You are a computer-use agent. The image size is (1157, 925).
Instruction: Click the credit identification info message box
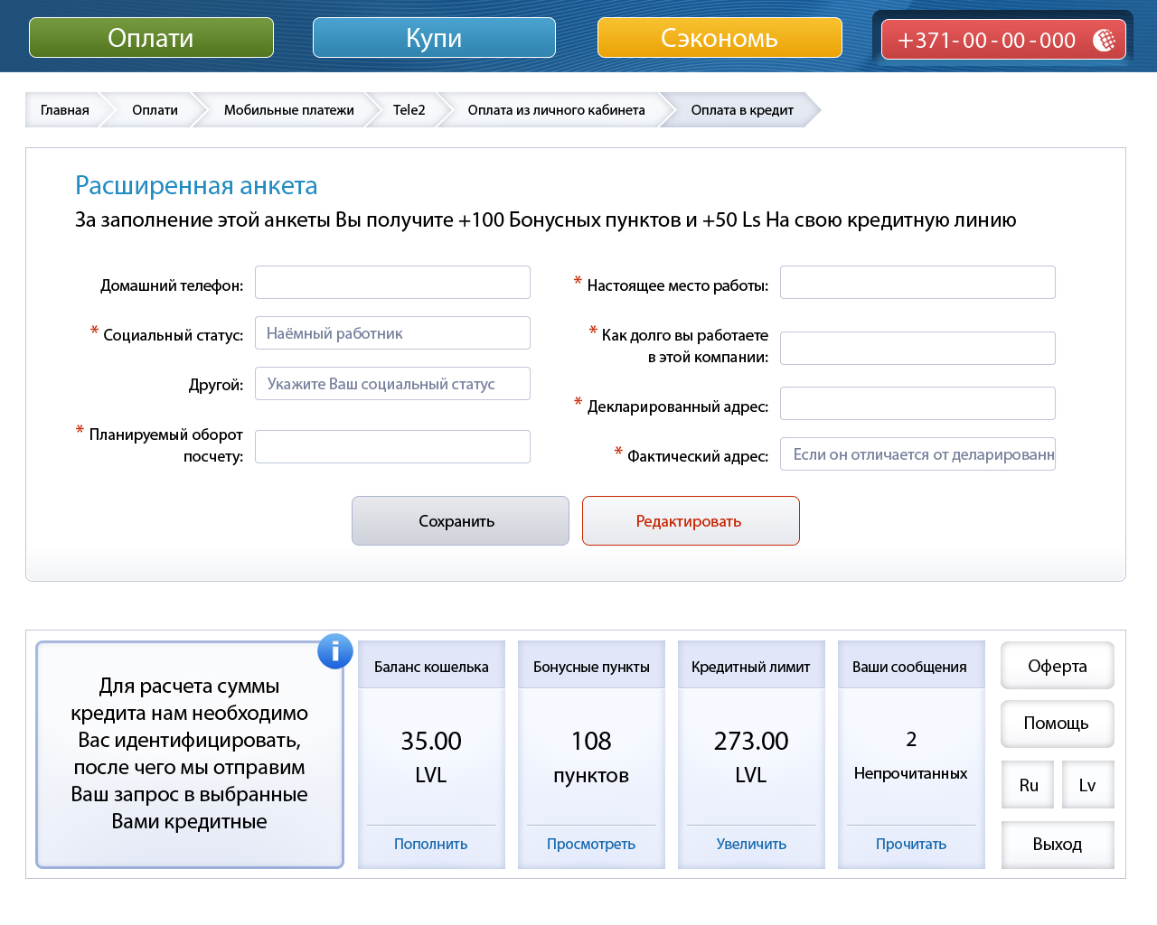[x=190, y=754]
